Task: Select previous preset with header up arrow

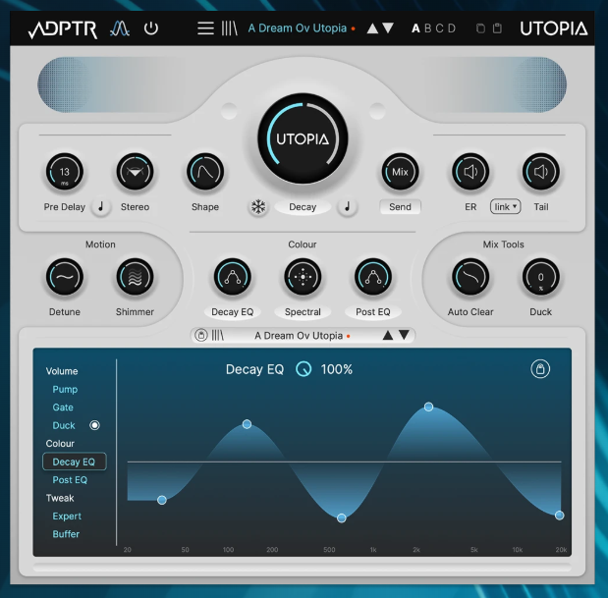Action: click(372, 28)
